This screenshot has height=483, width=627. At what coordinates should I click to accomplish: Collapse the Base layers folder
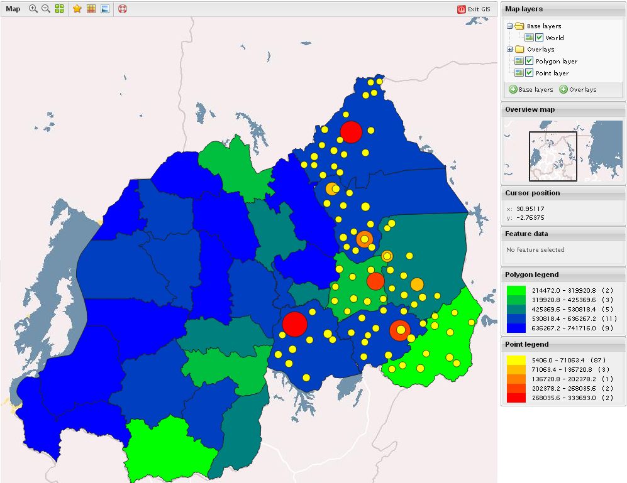tap(510, 26)
